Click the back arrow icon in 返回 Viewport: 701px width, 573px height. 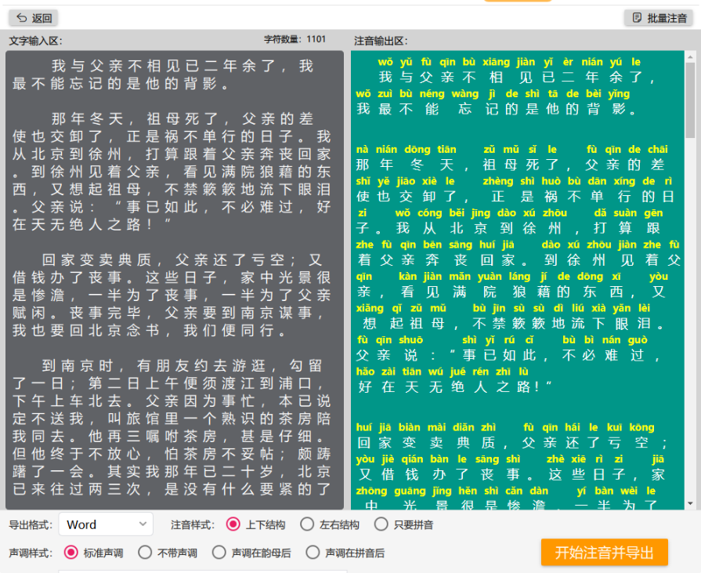21,18
